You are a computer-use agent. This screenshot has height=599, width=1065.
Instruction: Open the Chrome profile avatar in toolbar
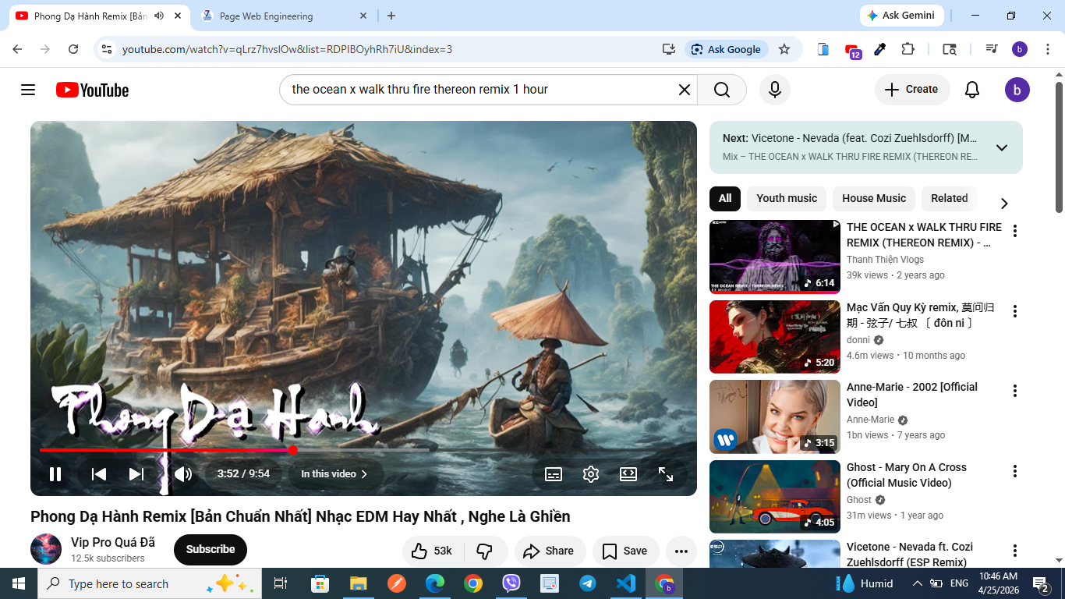(x=1020, y=49)
